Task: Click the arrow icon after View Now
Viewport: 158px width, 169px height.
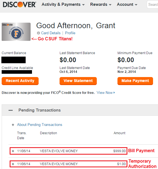Action: 114,93
